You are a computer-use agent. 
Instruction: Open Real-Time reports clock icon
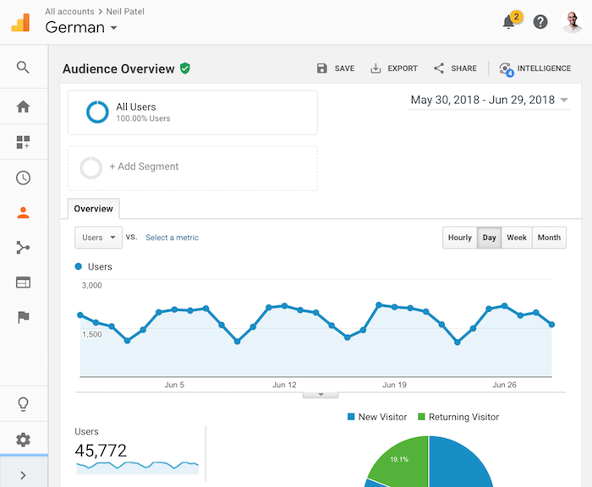tap(23, 178)
